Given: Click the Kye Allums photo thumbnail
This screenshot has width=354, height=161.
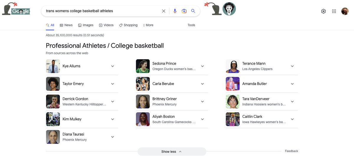Looking at the screenshot, I should 53,66.
